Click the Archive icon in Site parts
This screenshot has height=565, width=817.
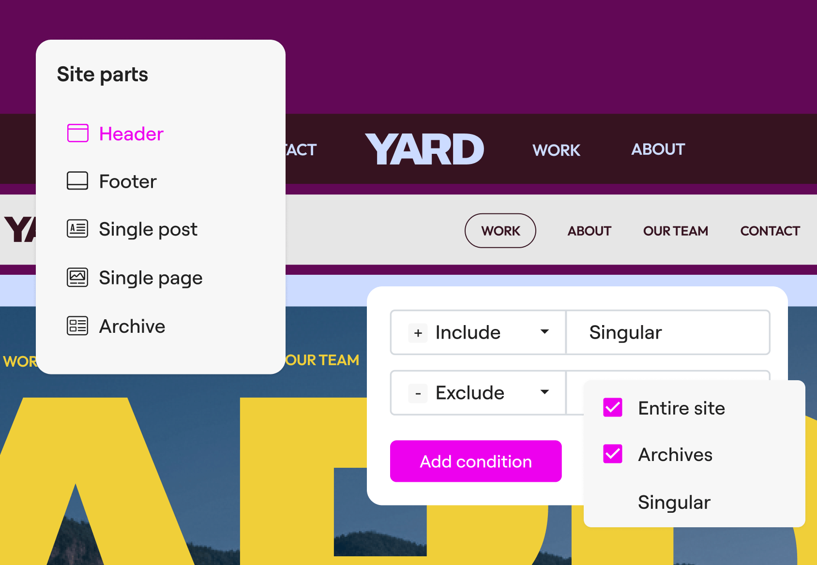77,326
